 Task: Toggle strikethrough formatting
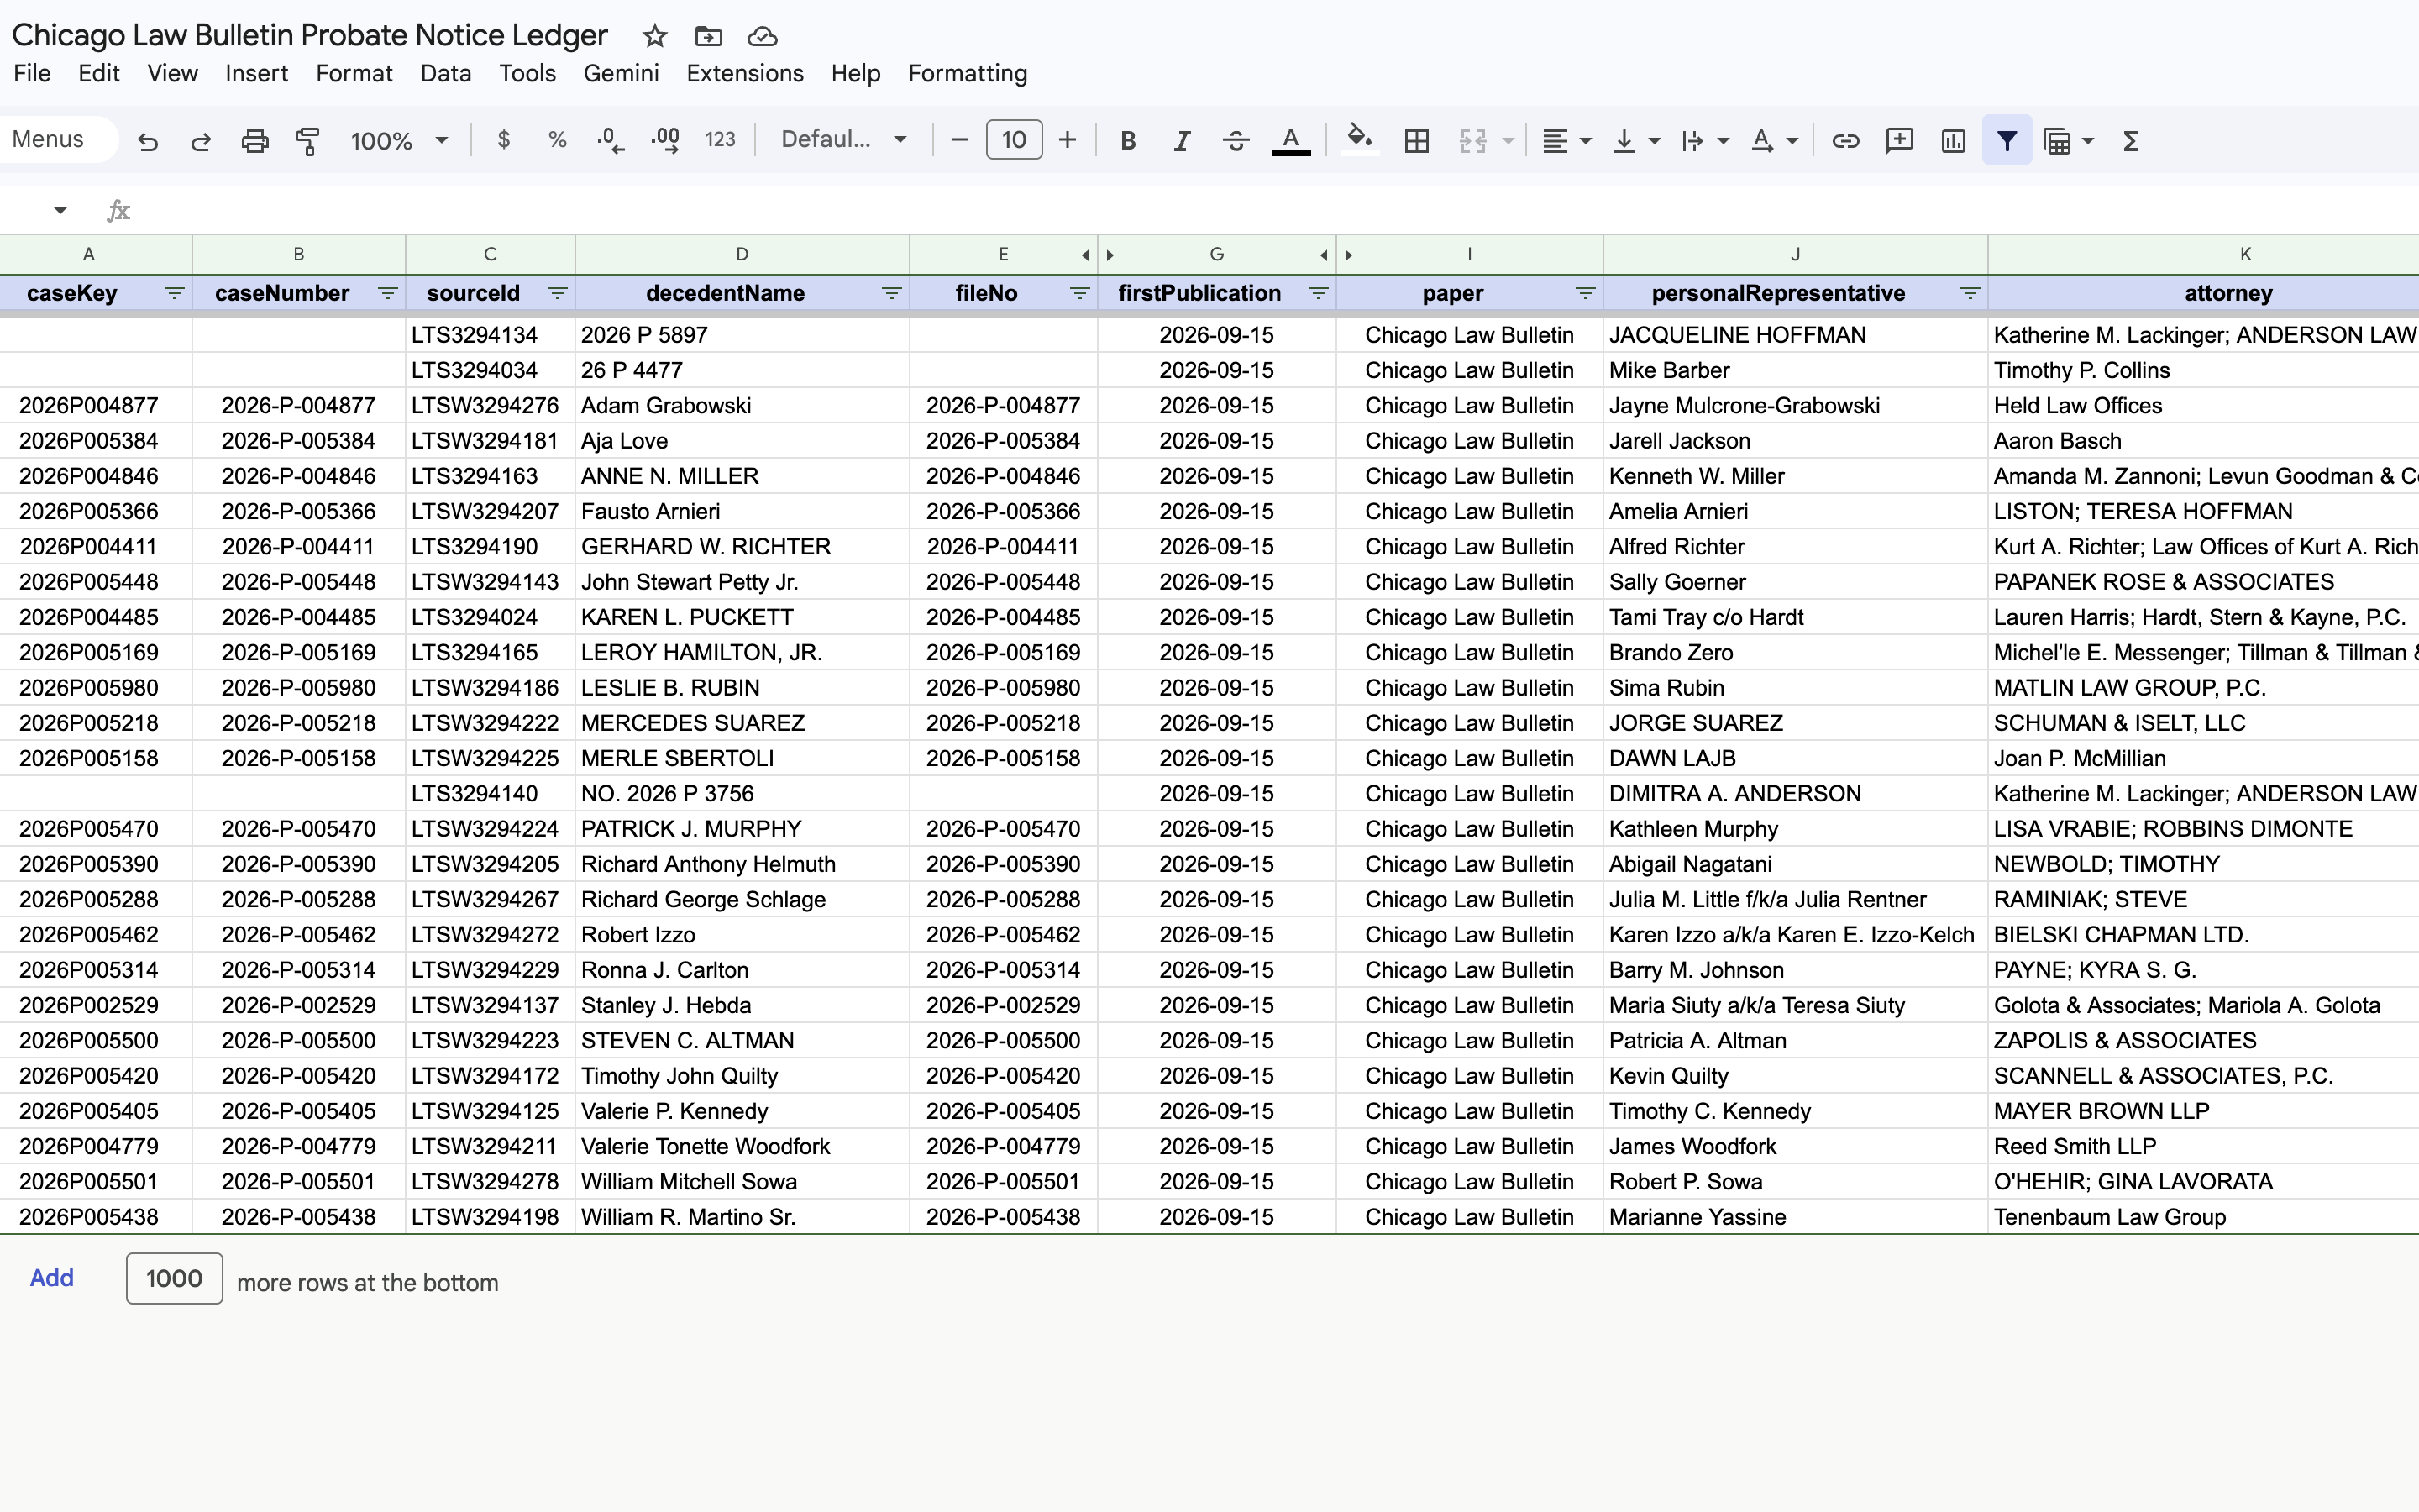tap(1236, 141)
